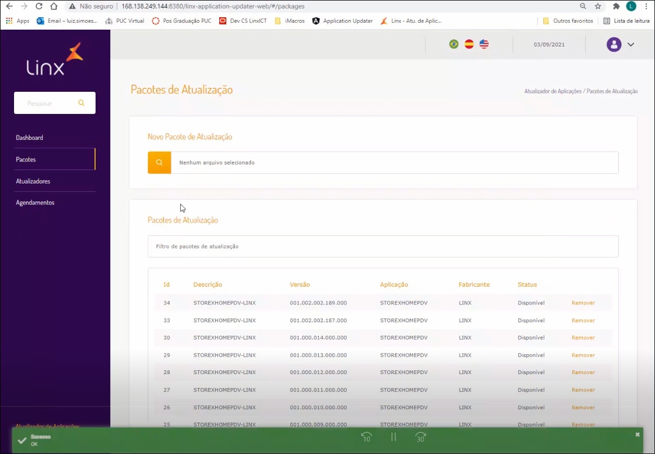Remove package Id 28
Image resolution: width=655 pixels, height=454 pixels.
(583, 372)
